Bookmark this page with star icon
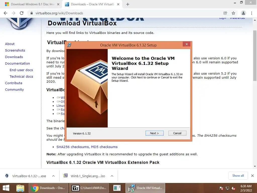This screenshot has width=257, height=193. (x=233, y=13)
